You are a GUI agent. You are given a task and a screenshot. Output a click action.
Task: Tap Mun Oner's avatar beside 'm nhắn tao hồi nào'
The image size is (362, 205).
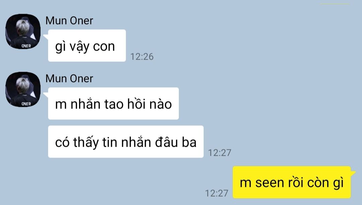(23, 89)
